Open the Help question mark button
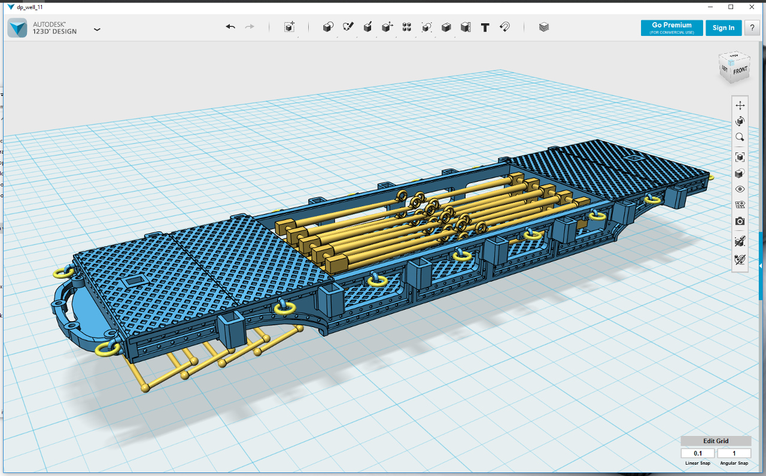This screenshot has width=766, height=476. (752, 28)
